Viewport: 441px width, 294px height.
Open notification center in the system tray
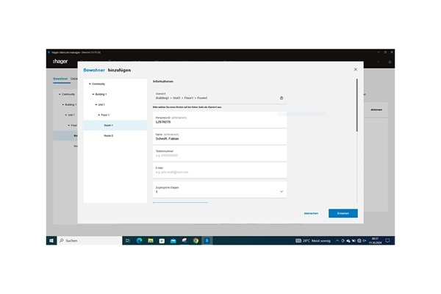click(x=387, y=240)
